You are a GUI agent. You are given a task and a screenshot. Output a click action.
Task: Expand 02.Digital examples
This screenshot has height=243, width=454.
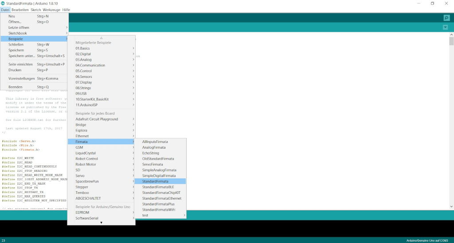pos(102,54)
